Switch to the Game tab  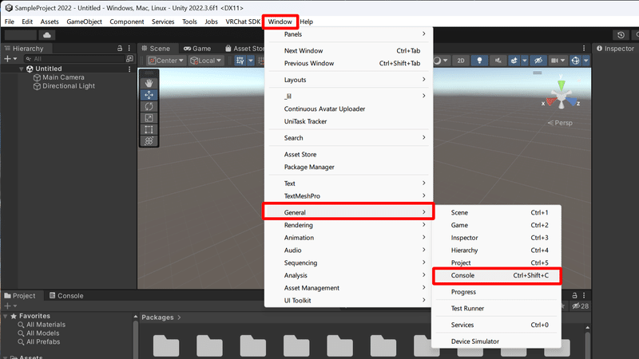197,49
